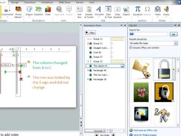Insert a Video
The width and height of the screenshot is (181, 136).
(x=158, y=12)
